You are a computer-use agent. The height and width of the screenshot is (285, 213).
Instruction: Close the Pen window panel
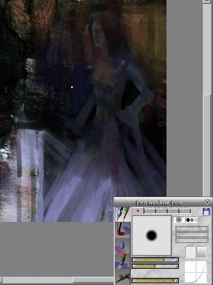click(207, 202)
